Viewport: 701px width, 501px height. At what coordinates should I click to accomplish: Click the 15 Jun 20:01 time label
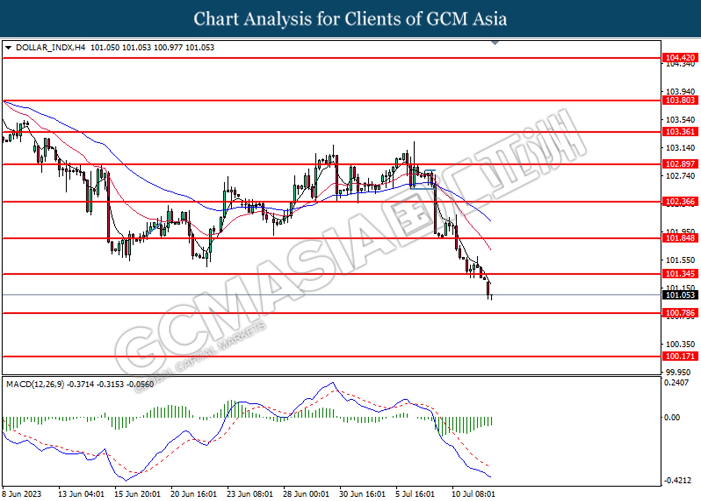[x=137, y=494]
